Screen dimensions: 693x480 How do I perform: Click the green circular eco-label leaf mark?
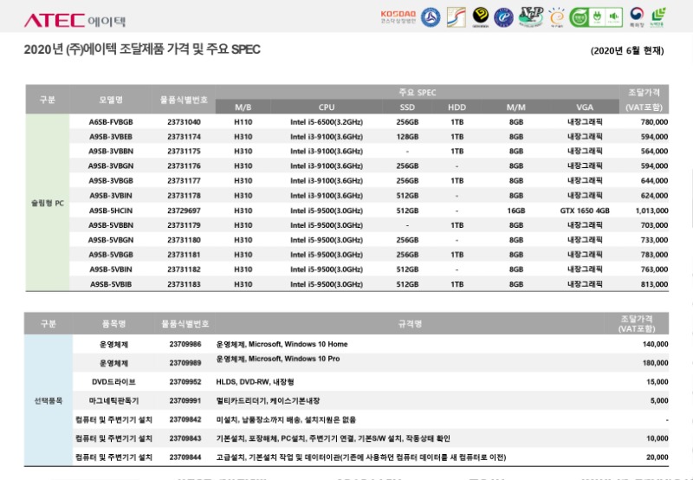579,17
